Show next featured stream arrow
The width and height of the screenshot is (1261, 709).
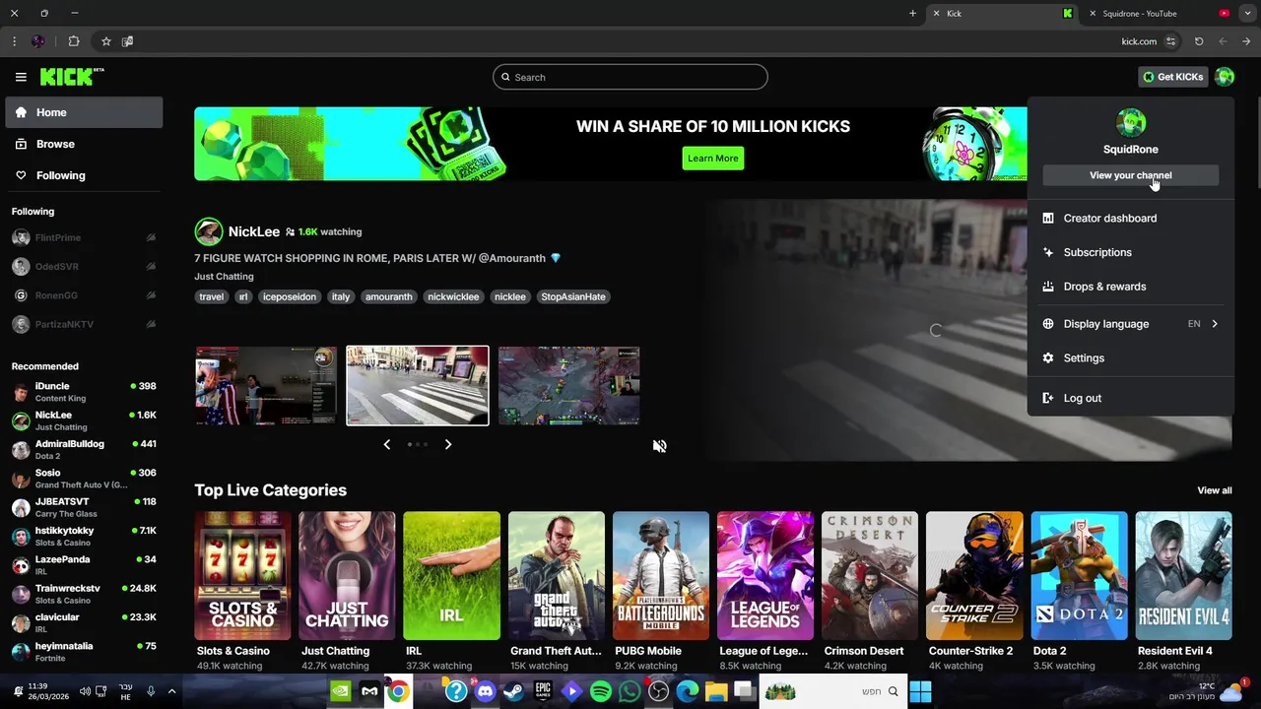click(x=447, y=444)
